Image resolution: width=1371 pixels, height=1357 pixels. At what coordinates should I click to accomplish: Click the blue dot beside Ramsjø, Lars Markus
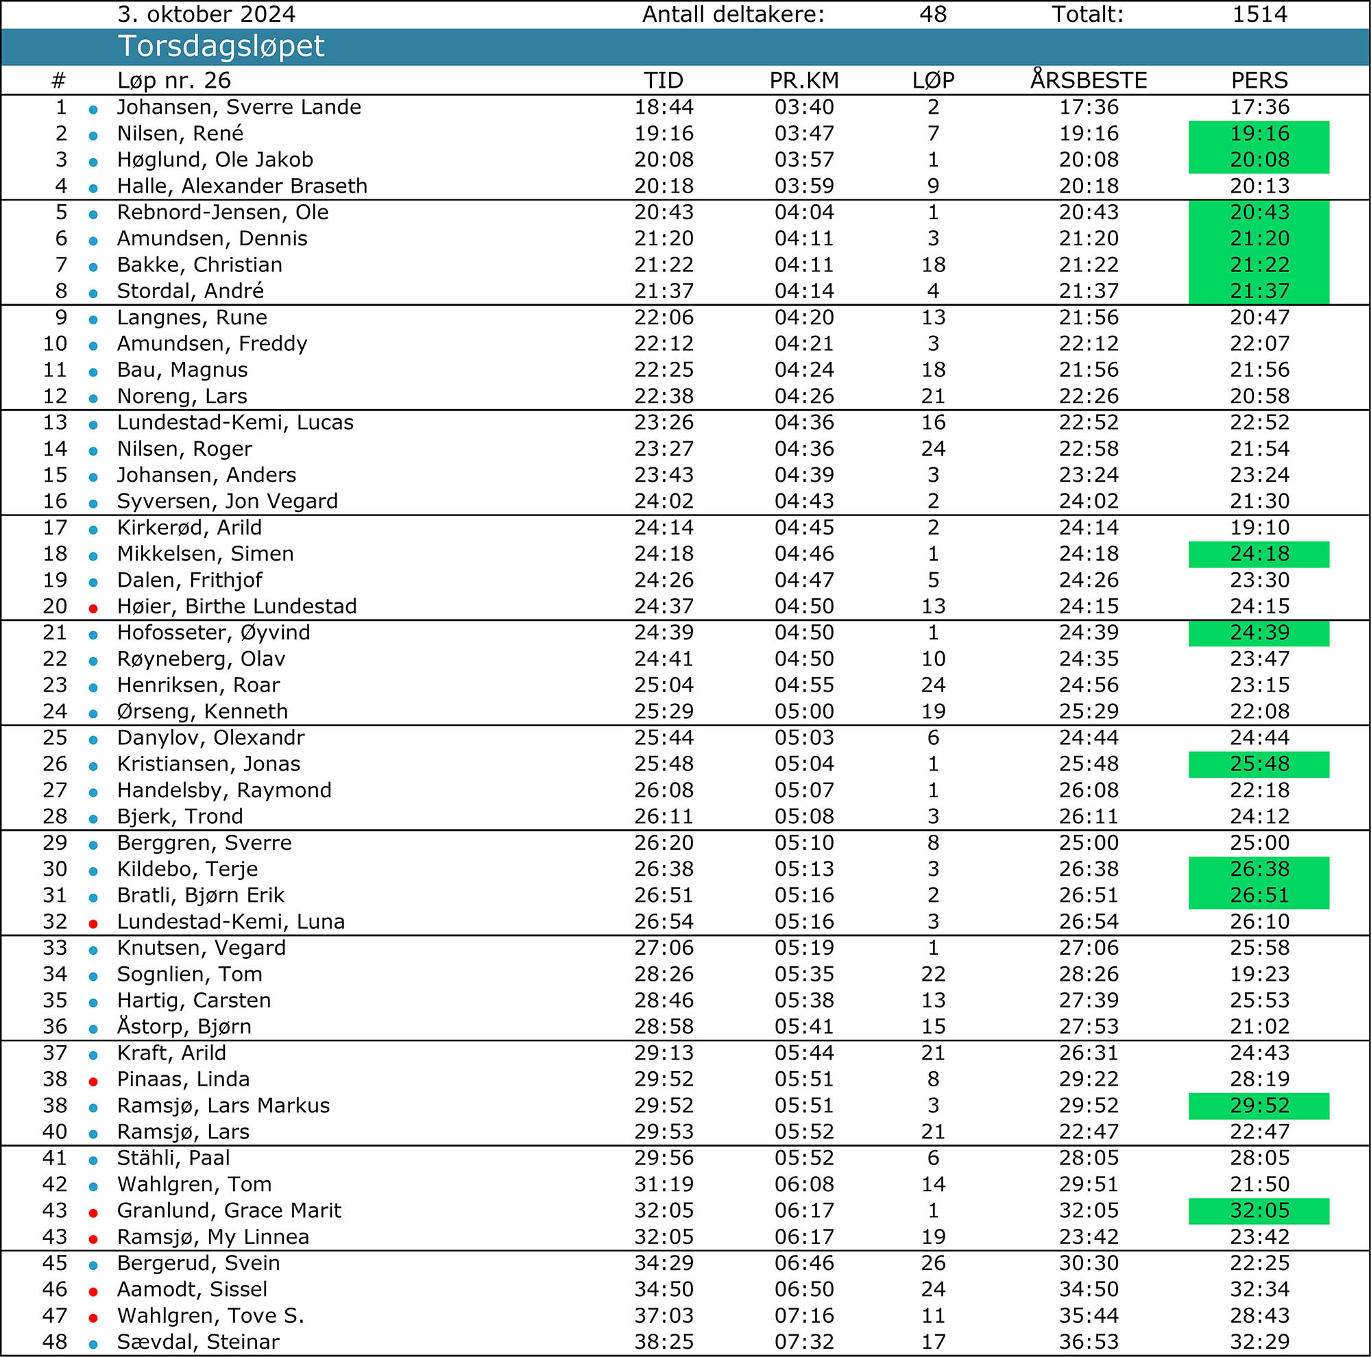[x=93, y=1108]
